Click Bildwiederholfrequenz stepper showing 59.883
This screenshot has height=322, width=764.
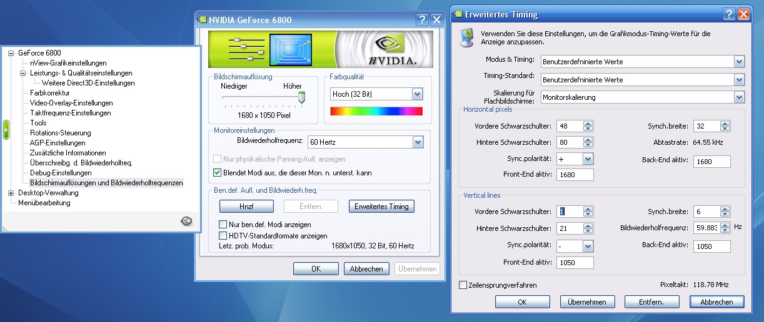tap(725, 228)
